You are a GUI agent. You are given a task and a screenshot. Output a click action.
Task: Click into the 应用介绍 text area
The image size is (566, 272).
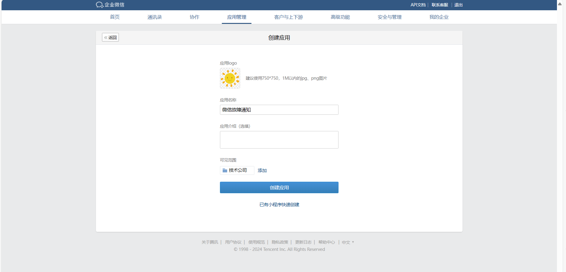pyautogui.click(x=279, y=140)
